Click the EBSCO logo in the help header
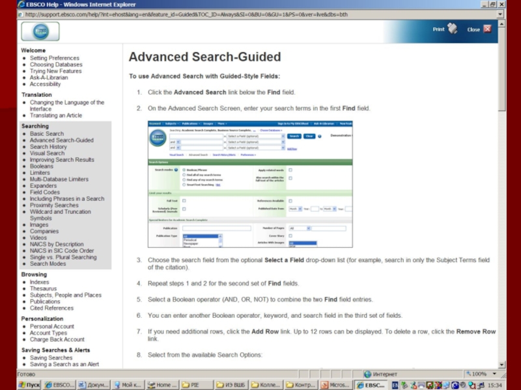 click(40, 31)
